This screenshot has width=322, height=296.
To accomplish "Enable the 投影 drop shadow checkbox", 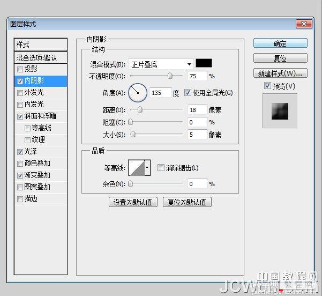I will click(x=20, y=69).
